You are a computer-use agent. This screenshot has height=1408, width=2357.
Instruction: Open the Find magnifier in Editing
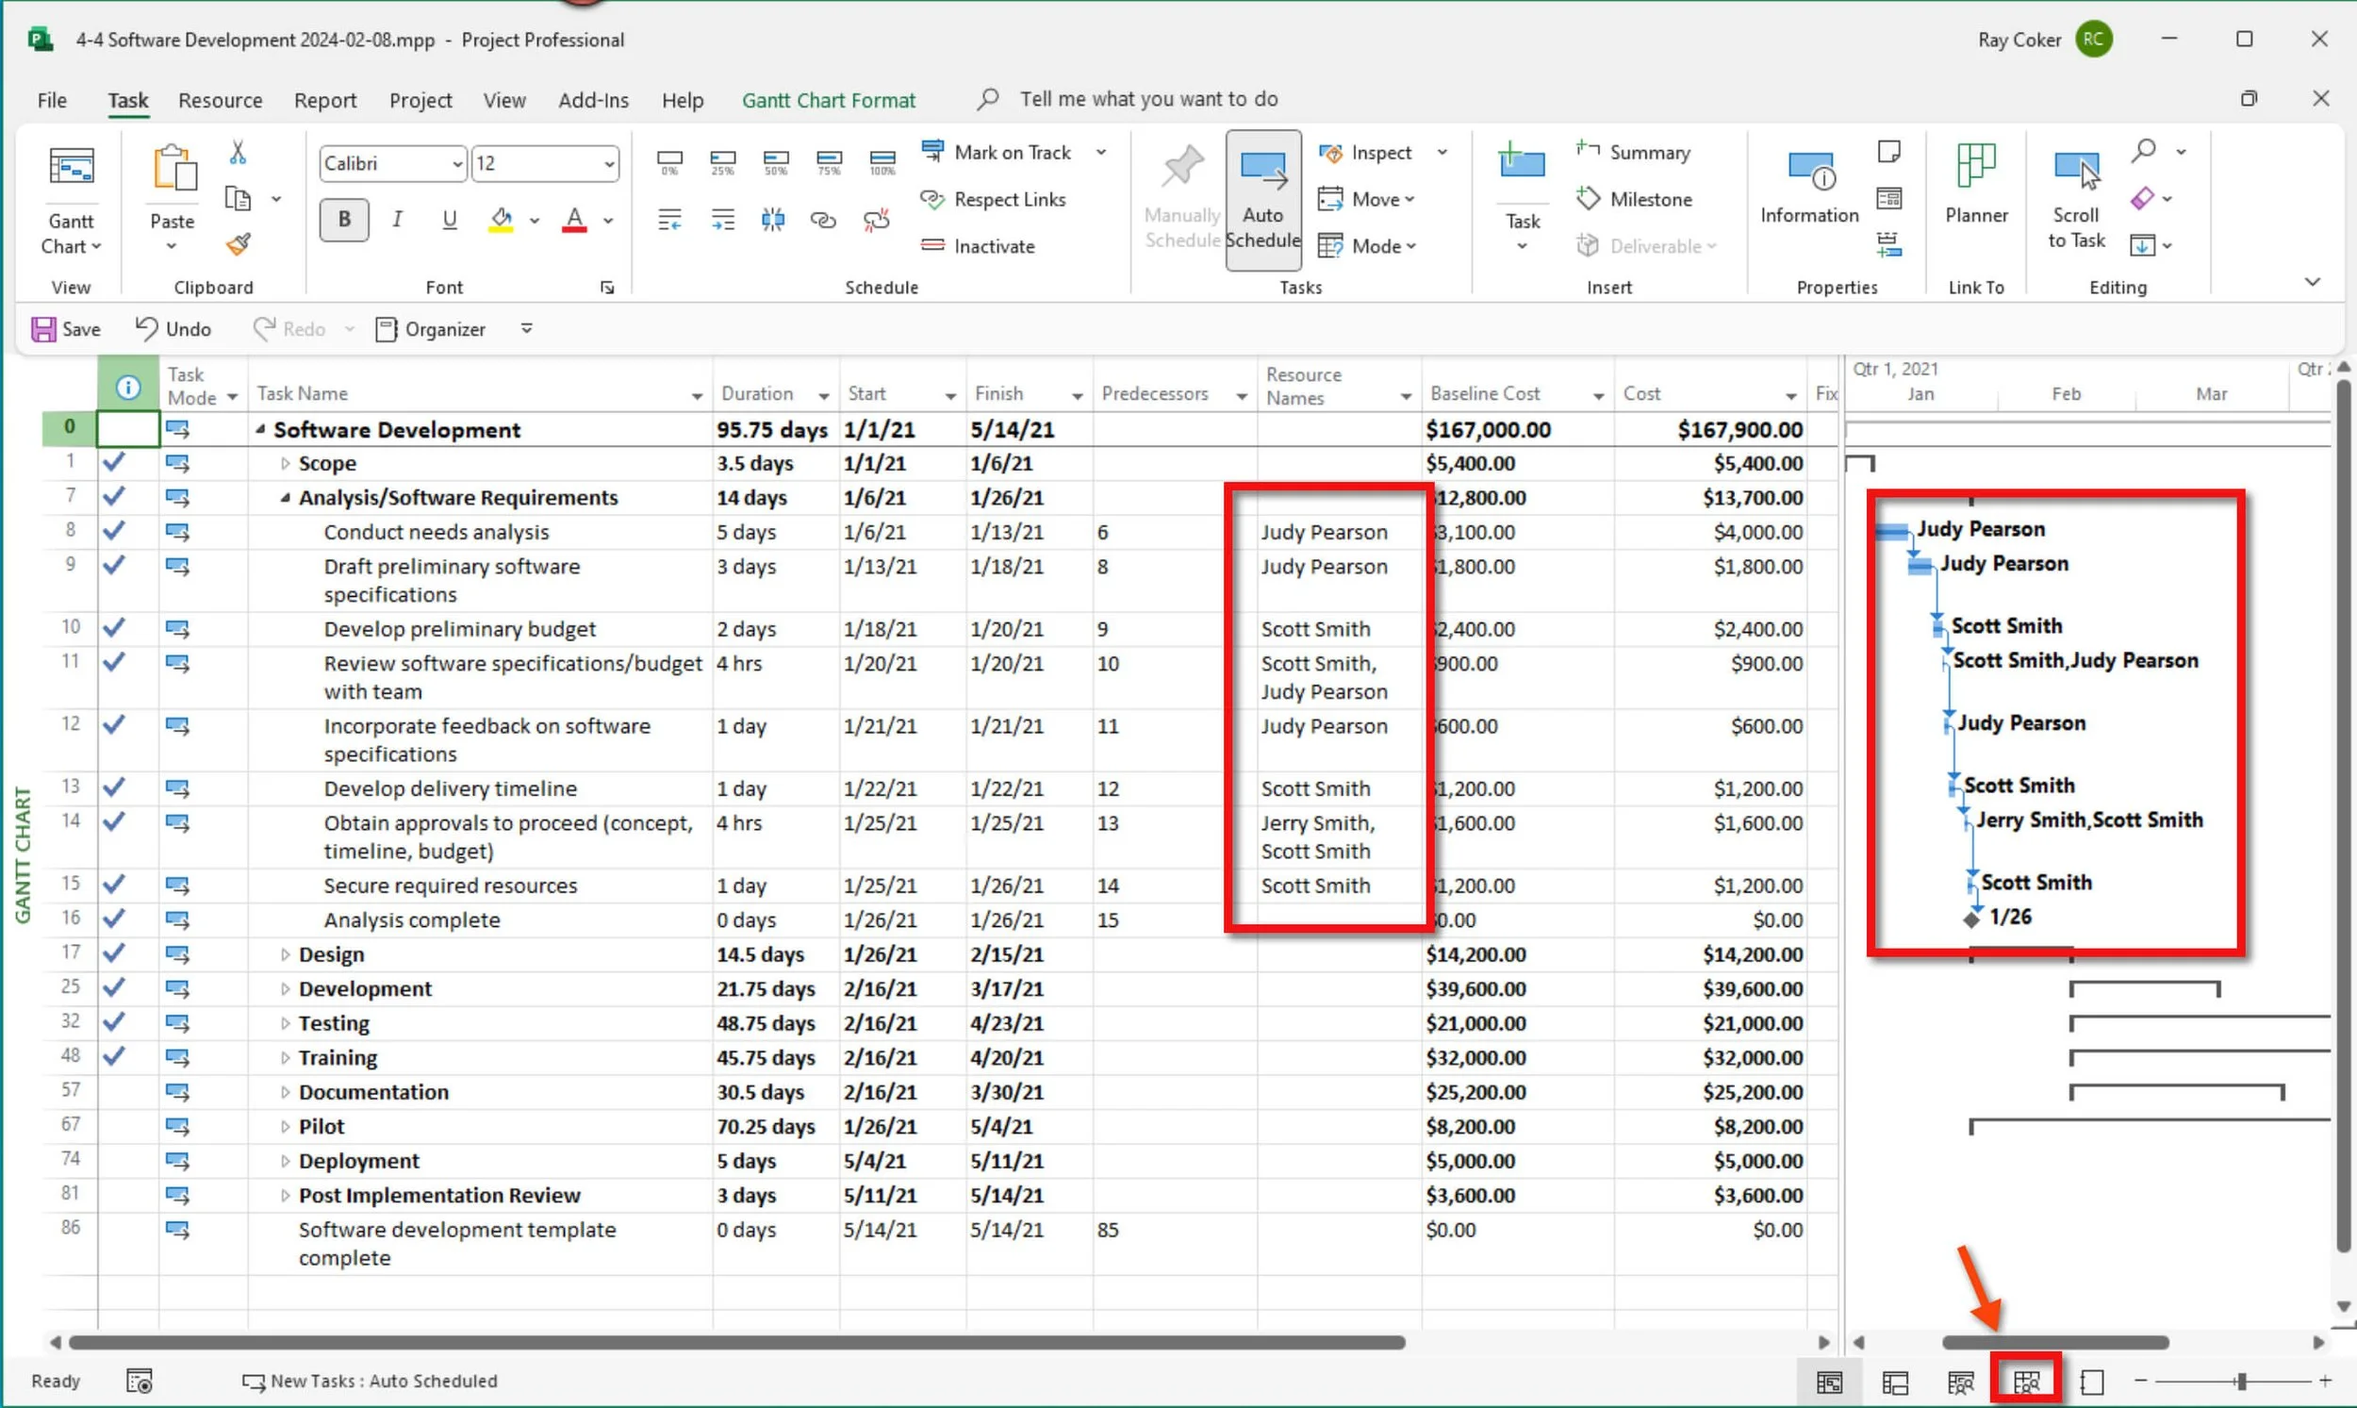2144,151
